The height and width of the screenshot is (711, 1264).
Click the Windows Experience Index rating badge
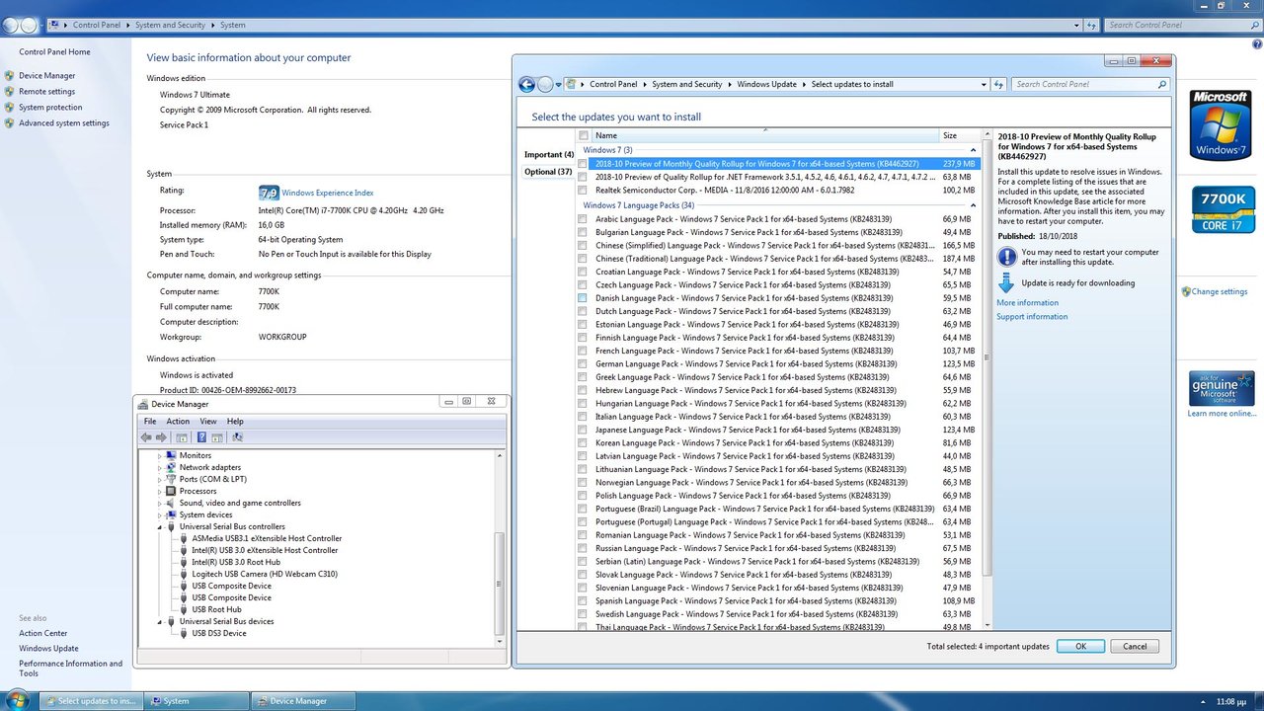click(269, 193)
